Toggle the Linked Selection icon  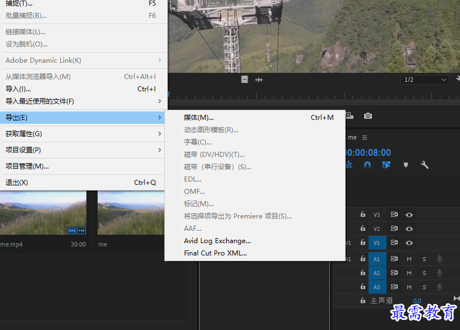pos(387,165)
